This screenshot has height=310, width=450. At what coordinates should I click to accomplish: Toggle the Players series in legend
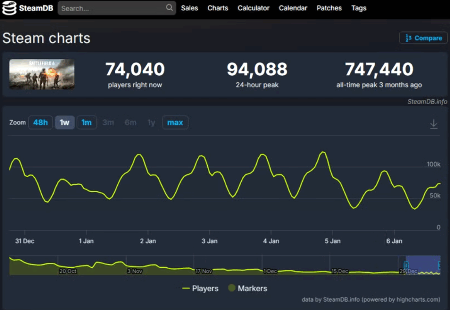(x=200, y=288)
